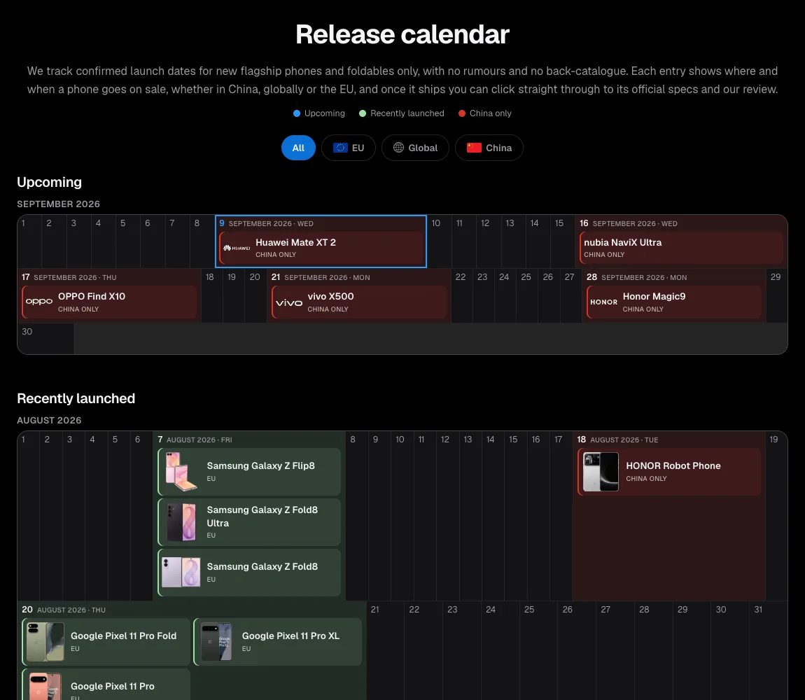The width and height of the screenshot is (805, 700).
Task: Open Samsung Galaxy Z Fold8 title
Action: pyautogui.click(x=262, y=566)
